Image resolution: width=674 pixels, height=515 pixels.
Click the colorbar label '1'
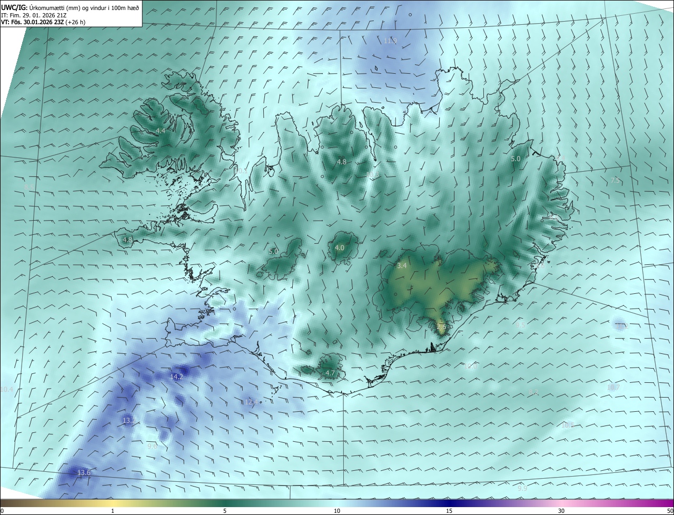click(113, 511)
